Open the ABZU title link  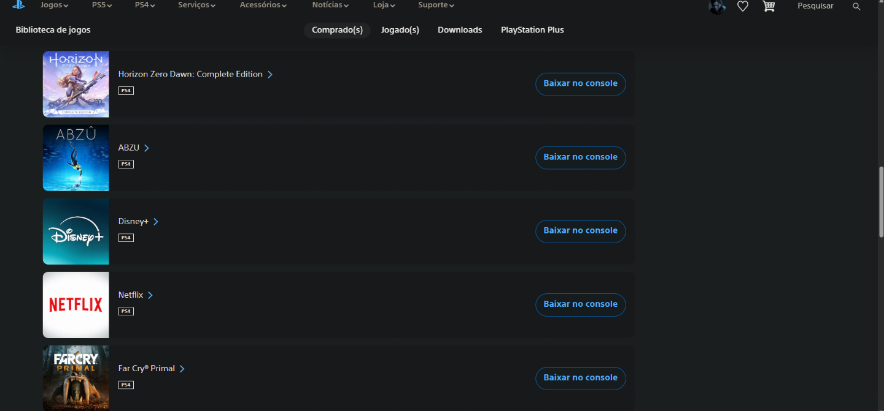coord(129,148)
